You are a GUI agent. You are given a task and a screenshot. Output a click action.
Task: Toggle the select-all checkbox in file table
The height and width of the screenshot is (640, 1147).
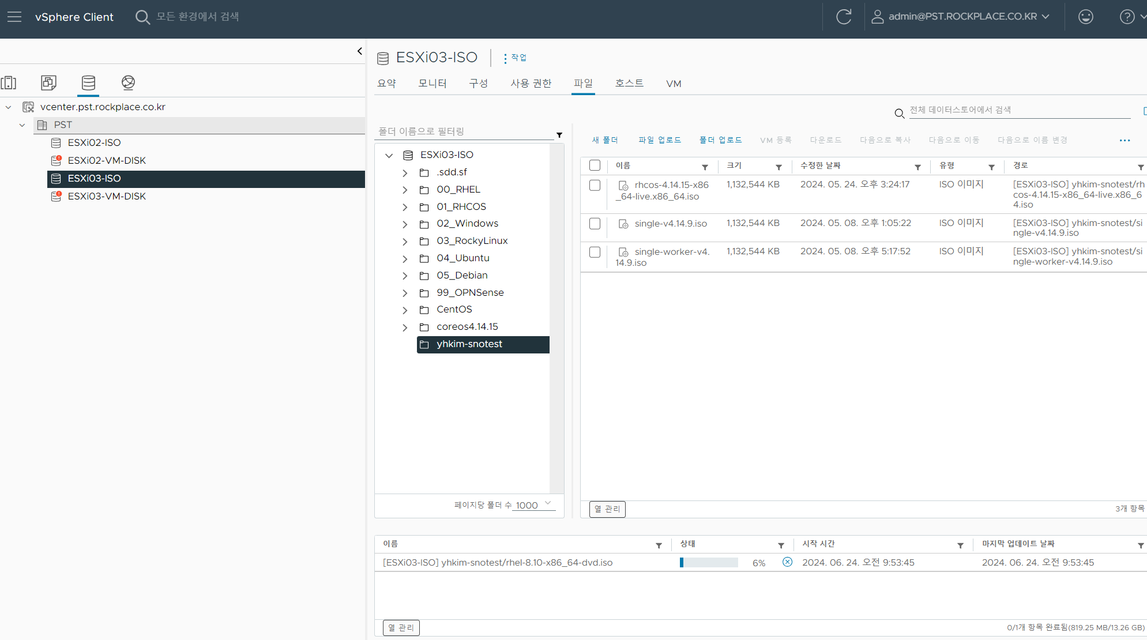point(595,165)
